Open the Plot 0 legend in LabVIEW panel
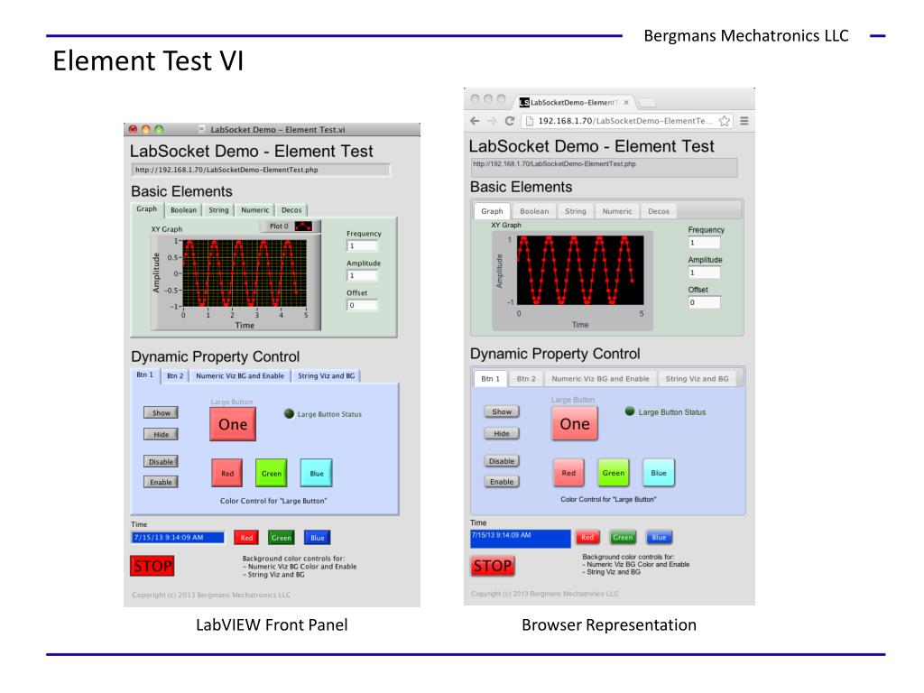 [290, 226]
